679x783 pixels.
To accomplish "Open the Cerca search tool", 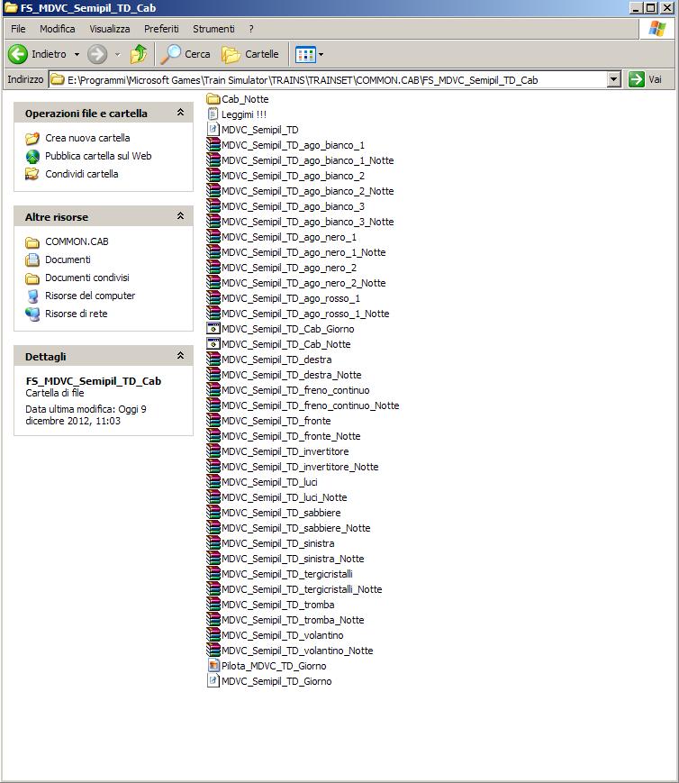I will coord(186,54).
